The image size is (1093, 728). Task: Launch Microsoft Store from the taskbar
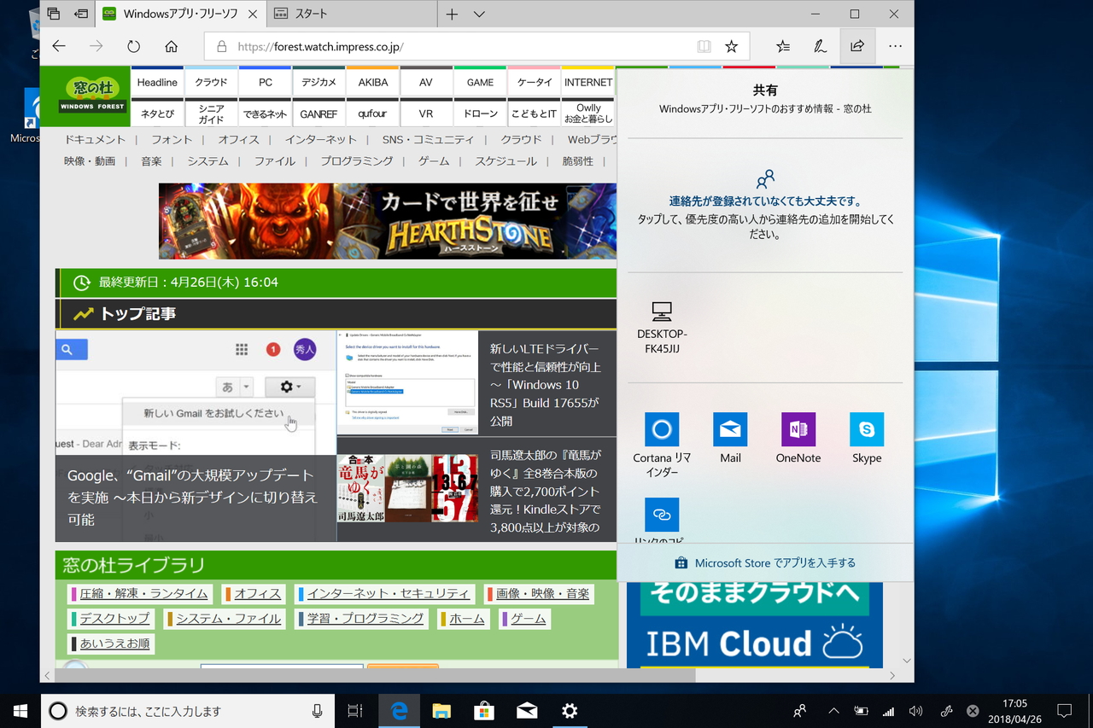484,710
